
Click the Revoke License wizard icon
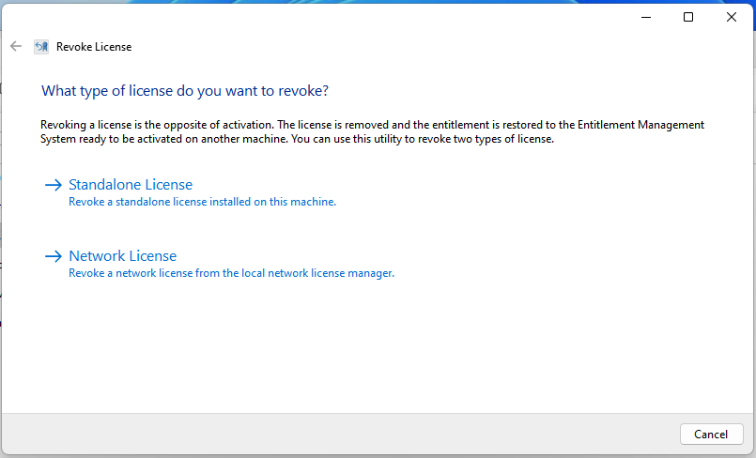point(41,46)
